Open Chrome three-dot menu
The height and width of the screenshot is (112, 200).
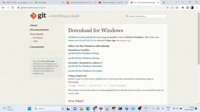coord(197,7)
